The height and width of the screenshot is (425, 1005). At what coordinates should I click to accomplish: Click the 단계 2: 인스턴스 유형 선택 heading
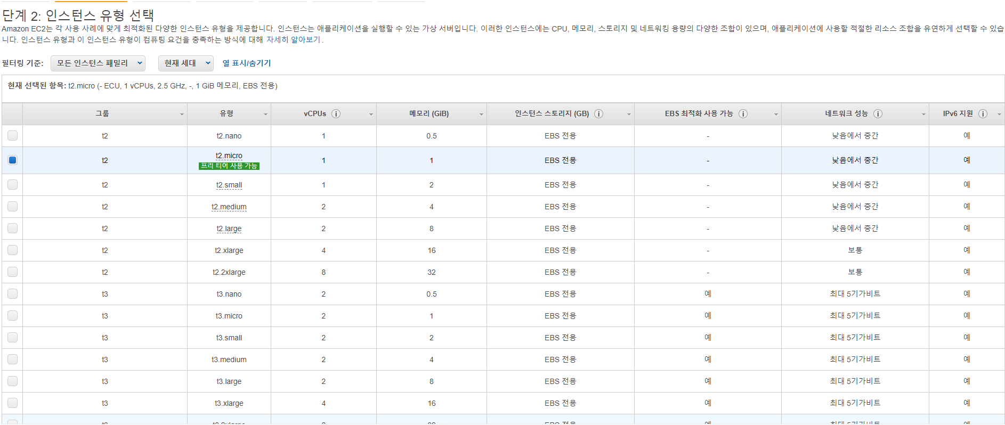click(78, 15)
